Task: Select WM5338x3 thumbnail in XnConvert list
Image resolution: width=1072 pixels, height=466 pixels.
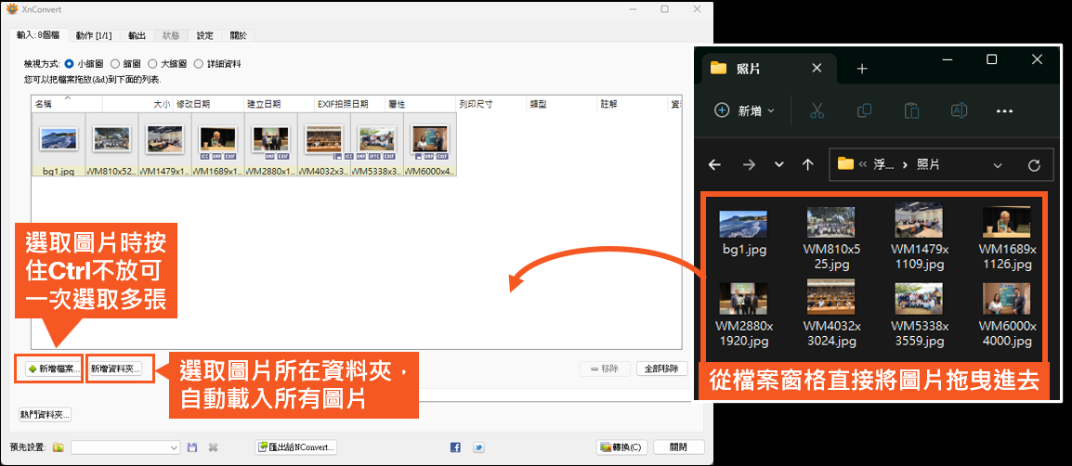Action: click(x=377, y=144)
